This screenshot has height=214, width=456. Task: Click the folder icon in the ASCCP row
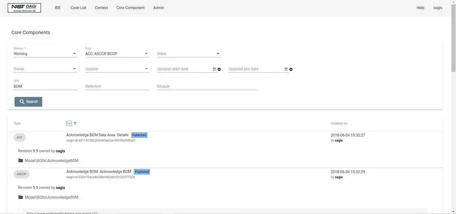(x=20, y=197)
